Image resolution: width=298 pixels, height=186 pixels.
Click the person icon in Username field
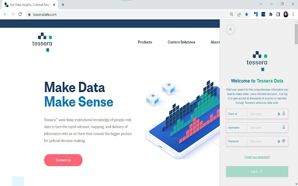284,127
